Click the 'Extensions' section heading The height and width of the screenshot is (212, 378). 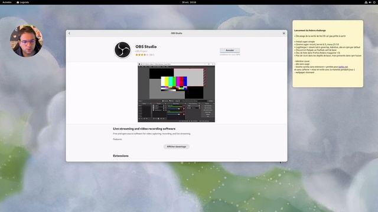(120, 155)
